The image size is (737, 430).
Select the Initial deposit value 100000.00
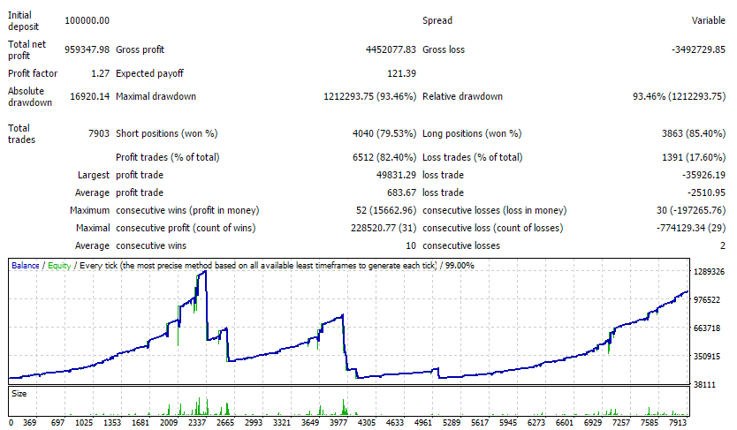coord(87,20)
